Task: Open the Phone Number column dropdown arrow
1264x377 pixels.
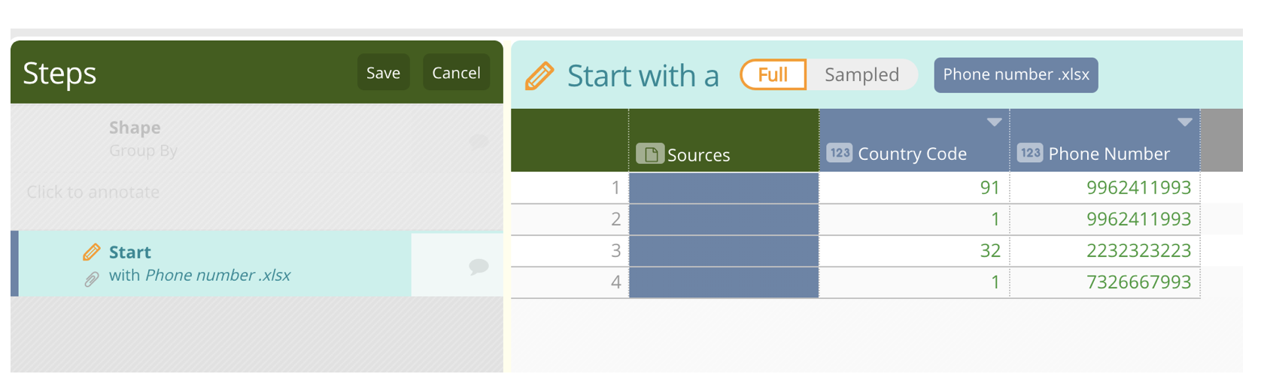Action: click(1184, 122)
